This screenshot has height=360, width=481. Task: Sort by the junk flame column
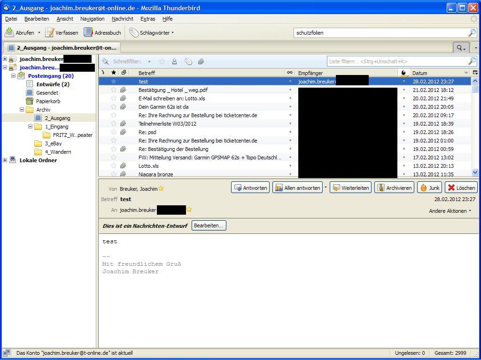(x=403, y=73)
